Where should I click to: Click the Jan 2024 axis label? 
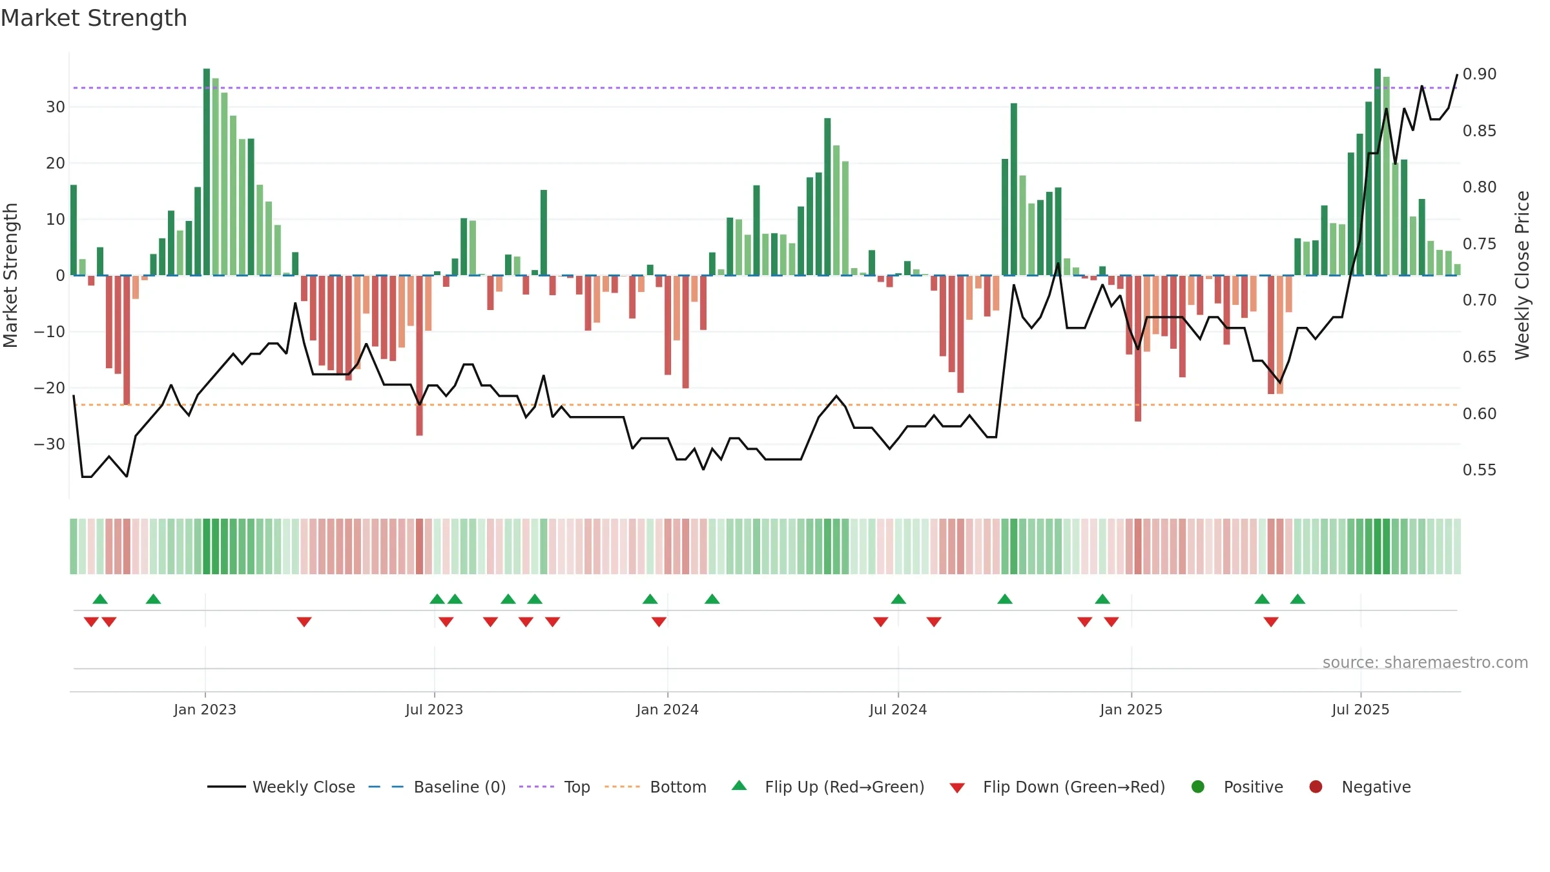(x=667, y=709)
